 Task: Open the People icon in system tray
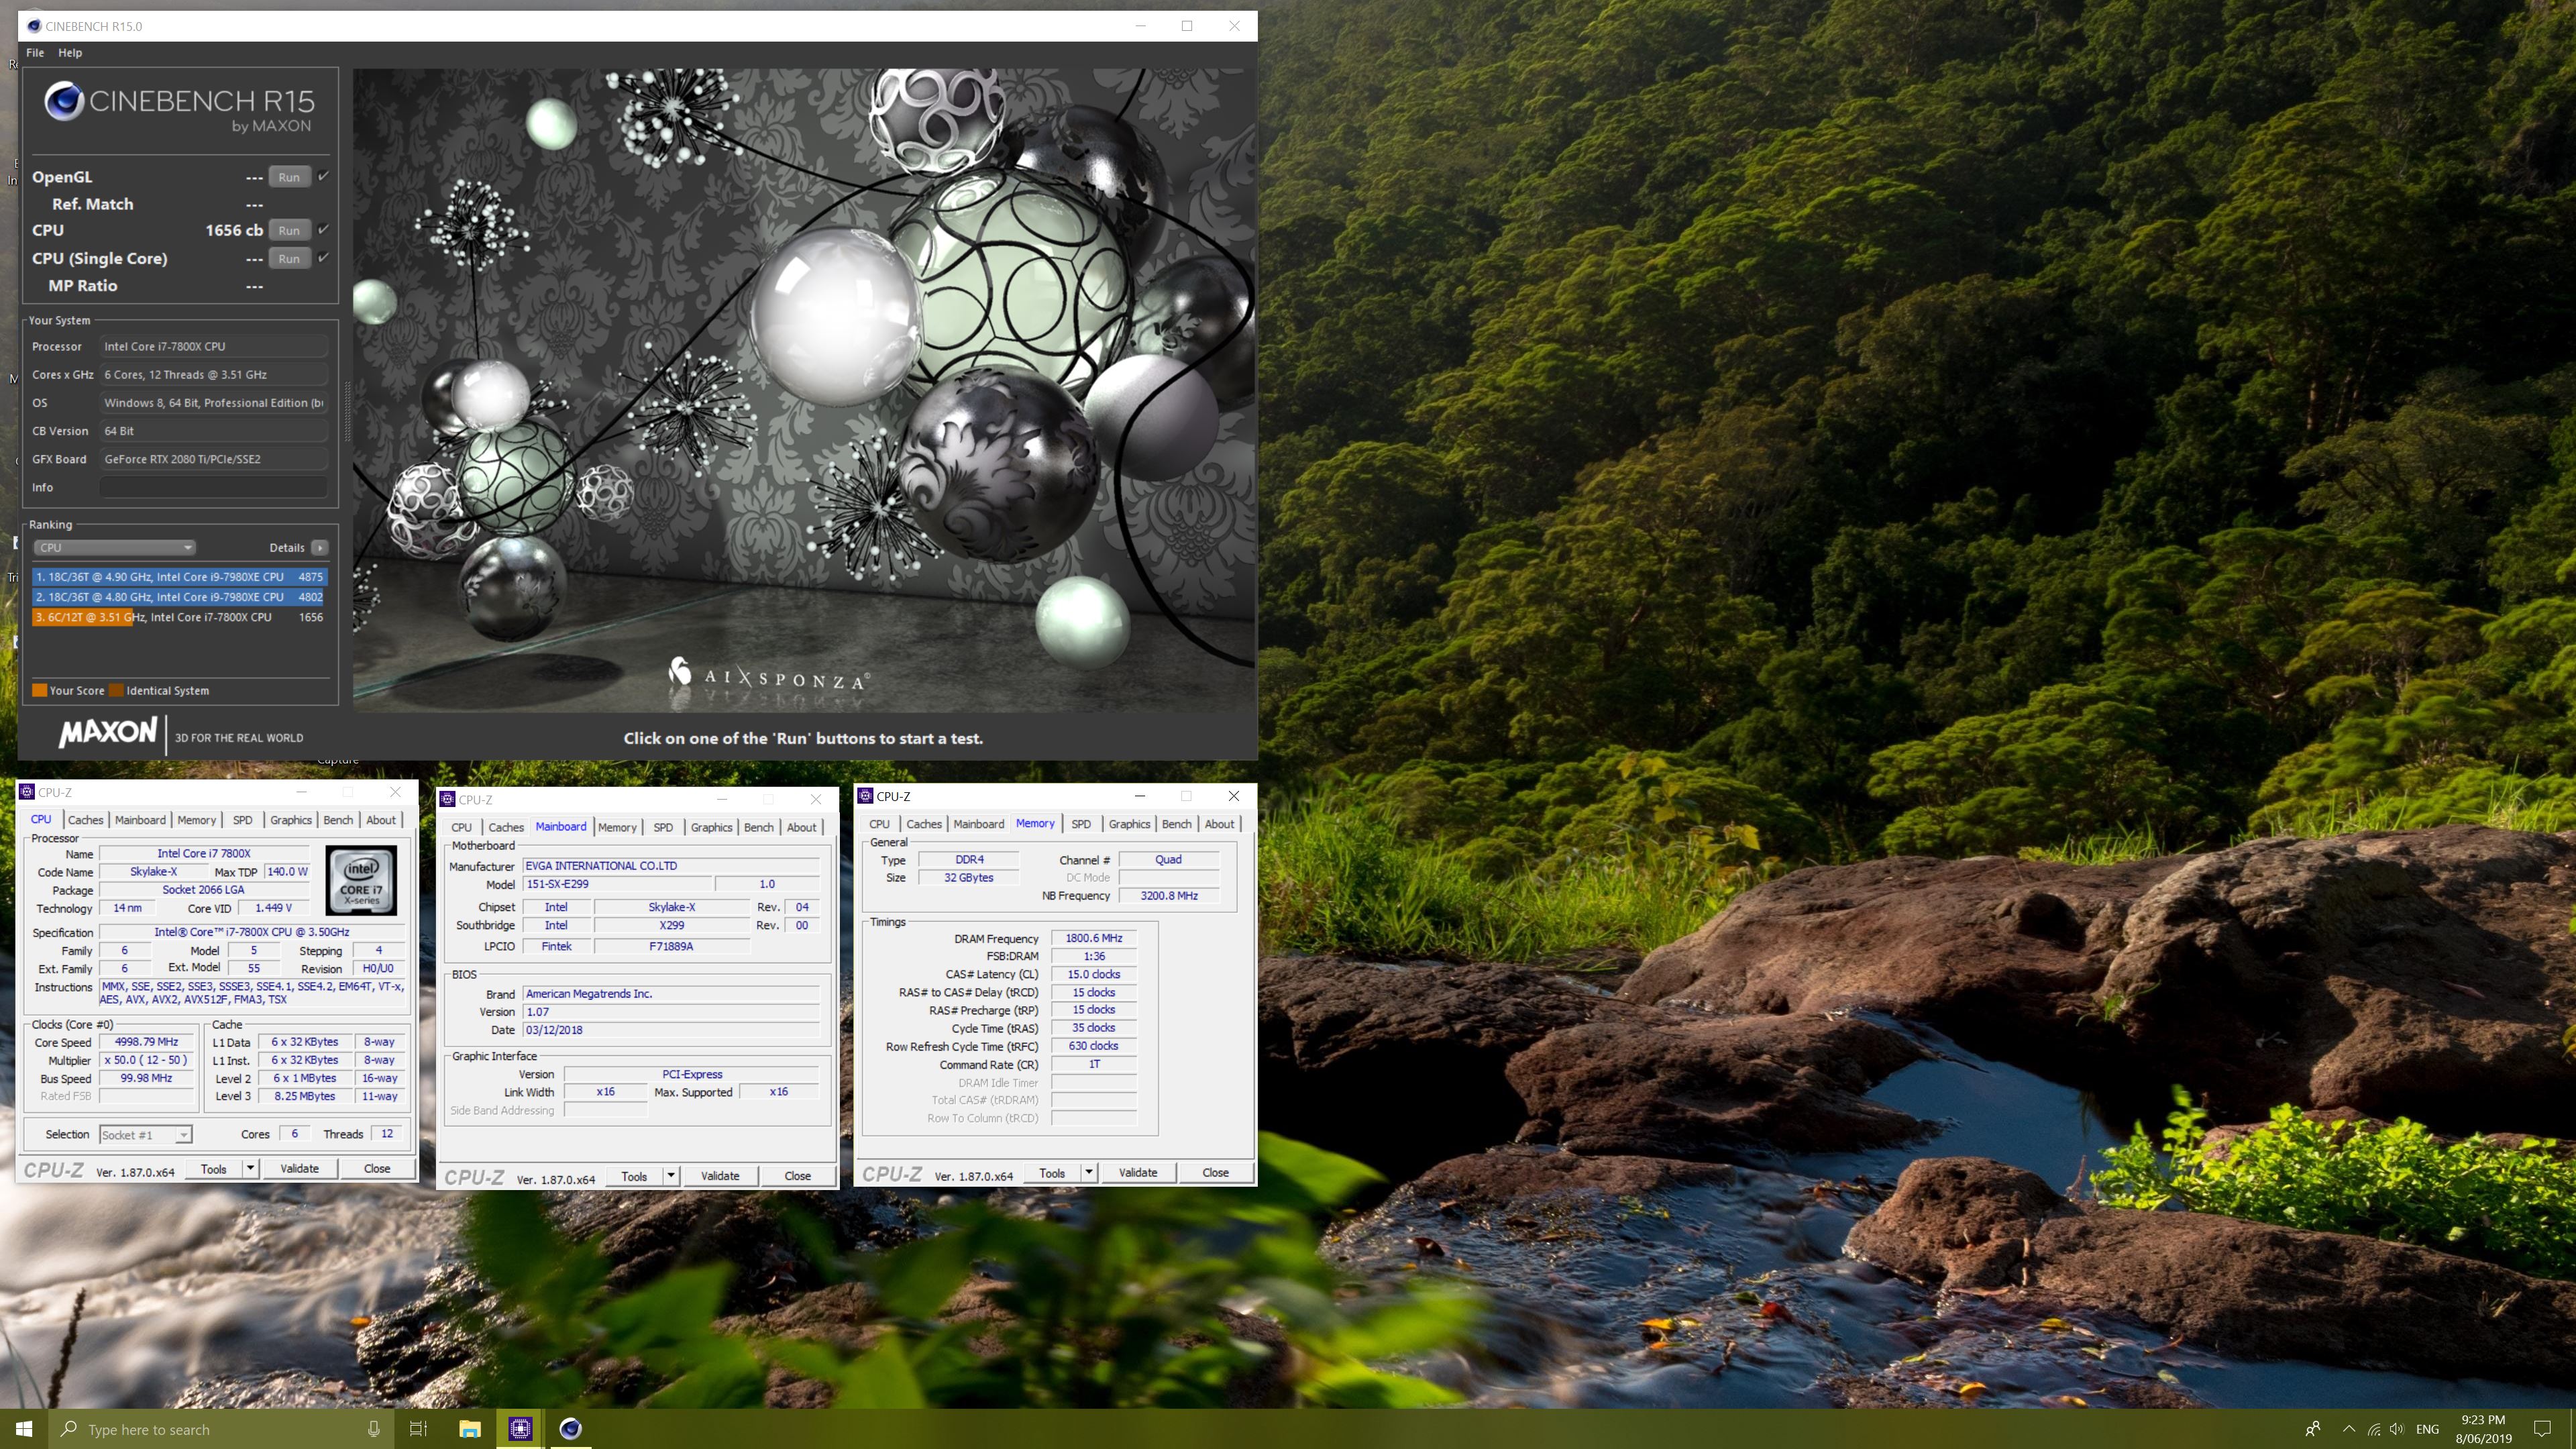pyautogui.click(x=2312, y=1429)
